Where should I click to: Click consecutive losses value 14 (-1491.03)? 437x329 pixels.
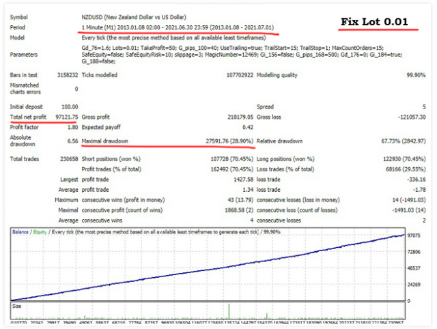pyautogui.click(x=408, y=200)
